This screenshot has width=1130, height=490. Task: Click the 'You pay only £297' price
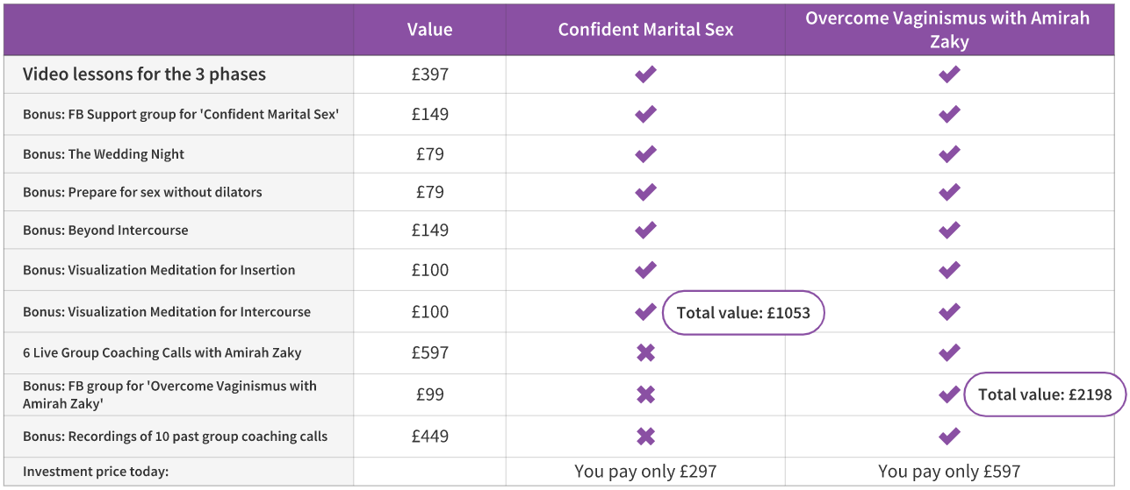(x=645, y=472)
